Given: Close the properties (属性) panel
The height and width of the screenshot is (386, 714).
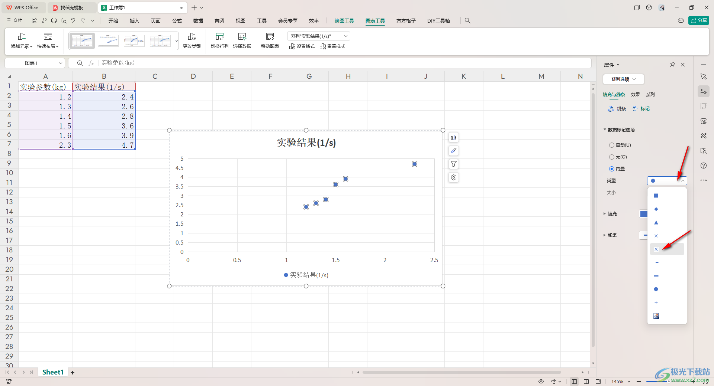Looking at the screenshot, I should (x=683, y=65).
